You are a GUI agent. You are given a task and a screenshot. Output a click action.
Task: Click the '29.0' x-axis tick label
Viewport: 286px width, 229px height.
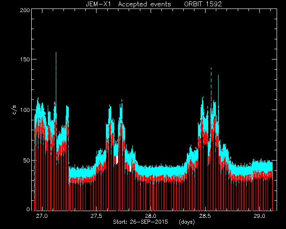(259, 216)
